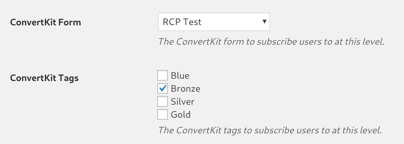Viewport: 404px width, 144px height.
Task: Click the arrow on RCP Test select
Action: coord(264,22)
